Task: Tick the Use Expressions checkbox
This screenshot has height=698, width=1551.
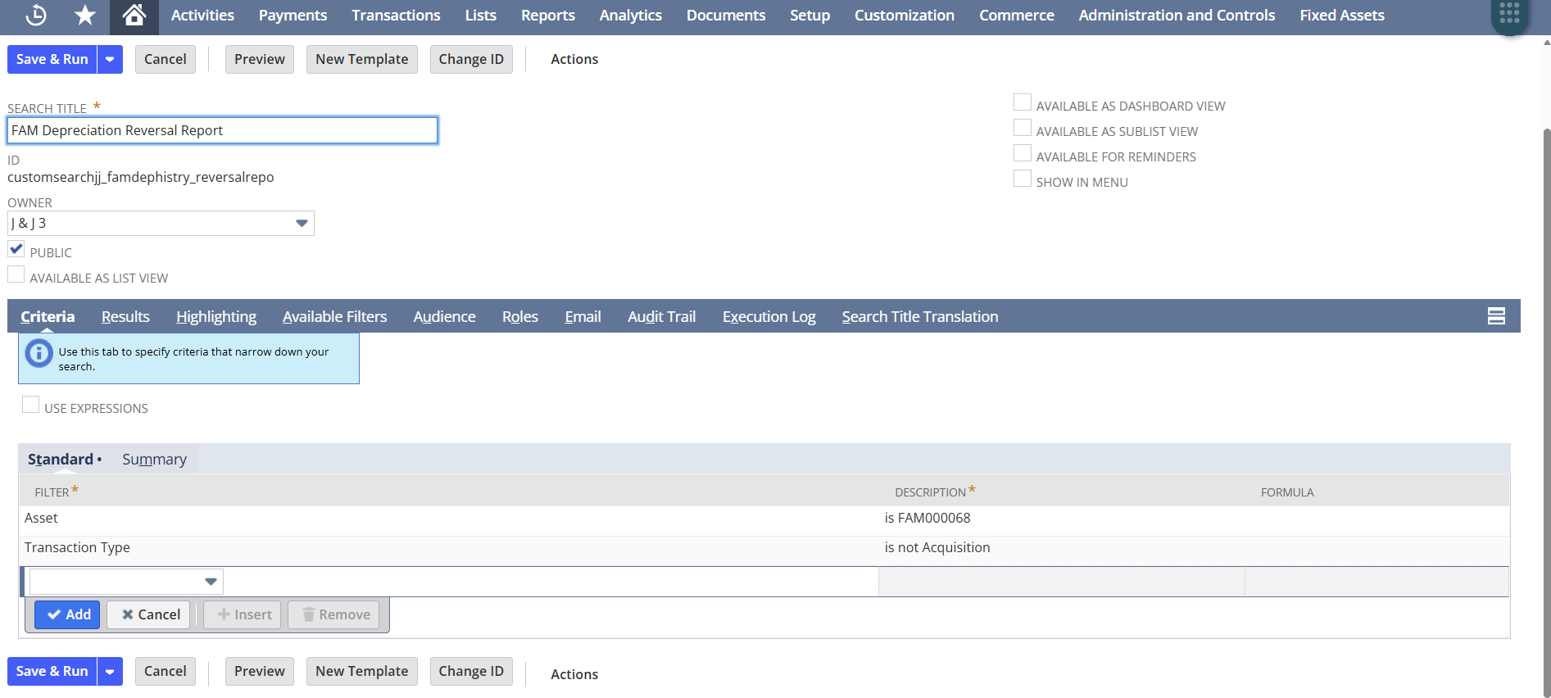Action: coord(31,405)
